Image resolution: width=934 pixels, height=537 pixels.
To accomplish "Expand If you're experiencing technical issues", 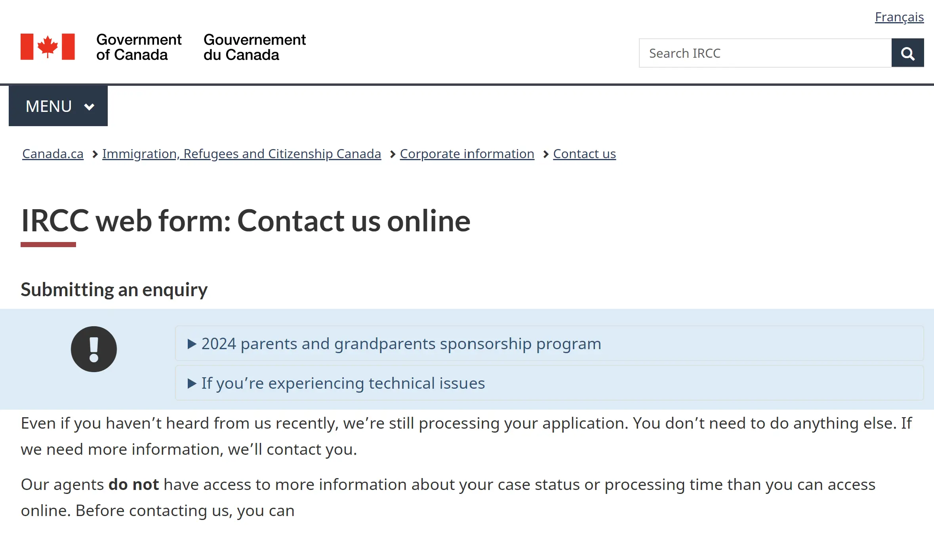I will pos(549,383).
